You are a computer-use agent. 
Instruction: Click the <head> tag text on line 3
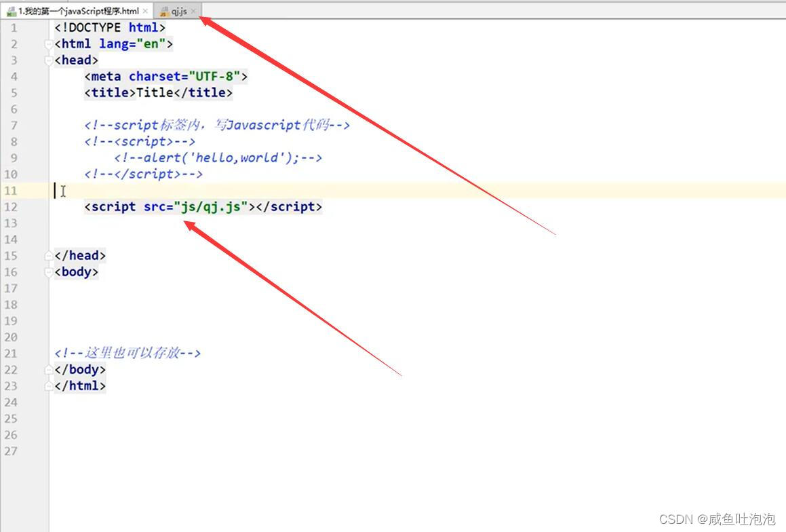tap(76, 60)
